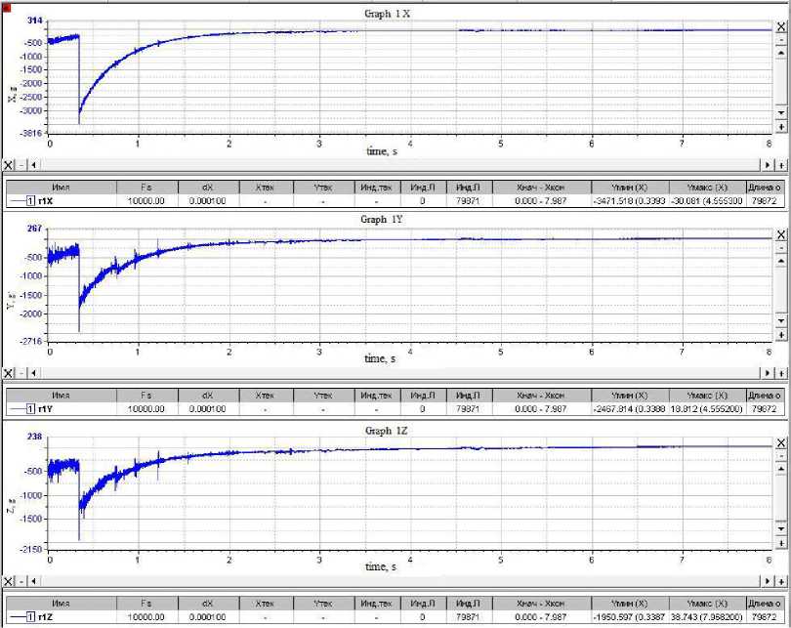The image size is (791, 628).
Task: Click the plus button below Graph 1Y's time axis
Action: point(781,373)
